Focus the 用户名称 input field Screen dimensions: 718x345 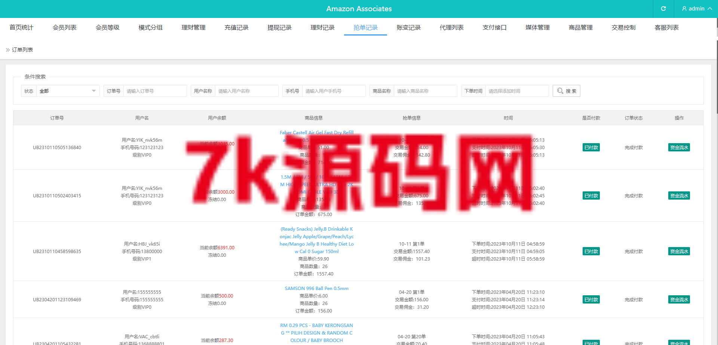point(246,91)
